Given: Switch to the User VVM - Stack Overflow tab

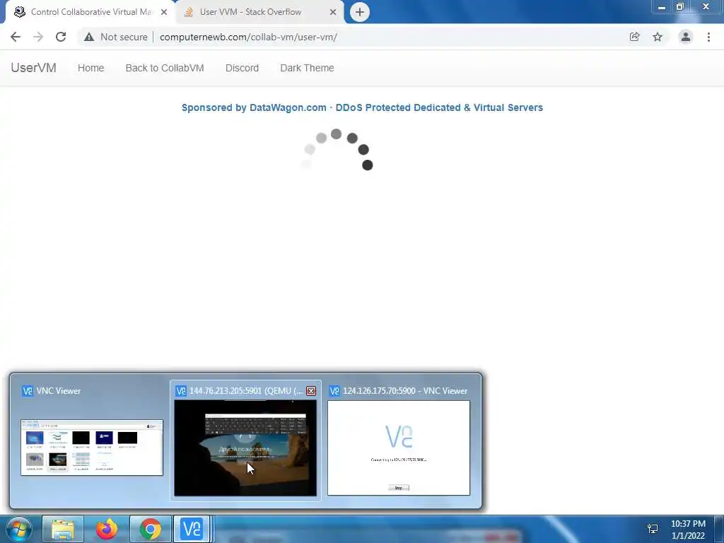Looking at the screenshot, I should tap(260, 12).
